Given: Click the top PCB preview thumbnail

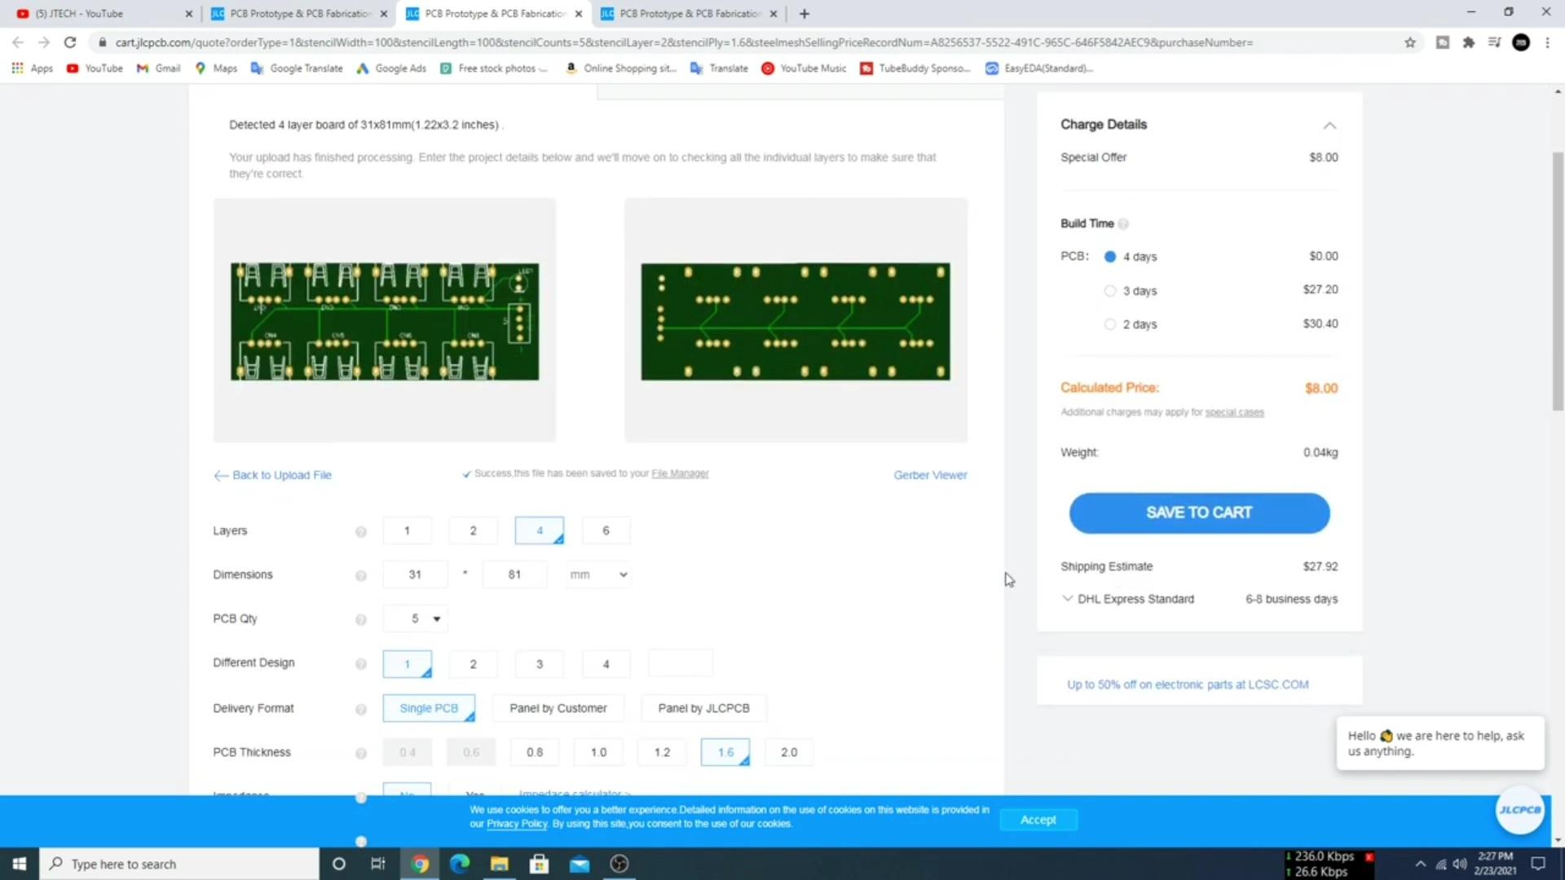Looking at the screenshot, I should pyautogui.click(x=385, y=321).
